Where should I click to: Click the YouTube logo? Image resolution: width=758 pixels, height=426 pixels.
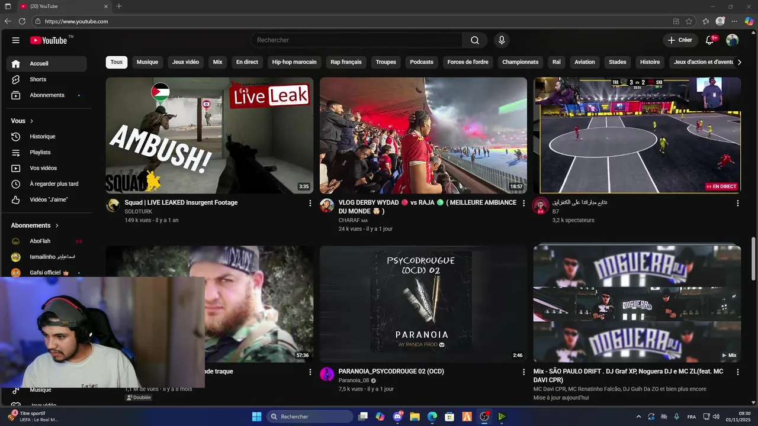tap(49, 40)
